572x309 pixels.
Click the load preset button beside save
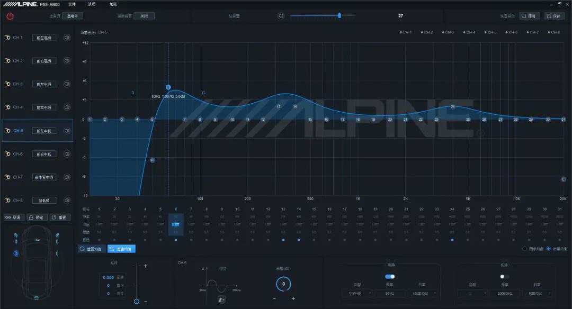pyautogui.click(x=529, y=16)
